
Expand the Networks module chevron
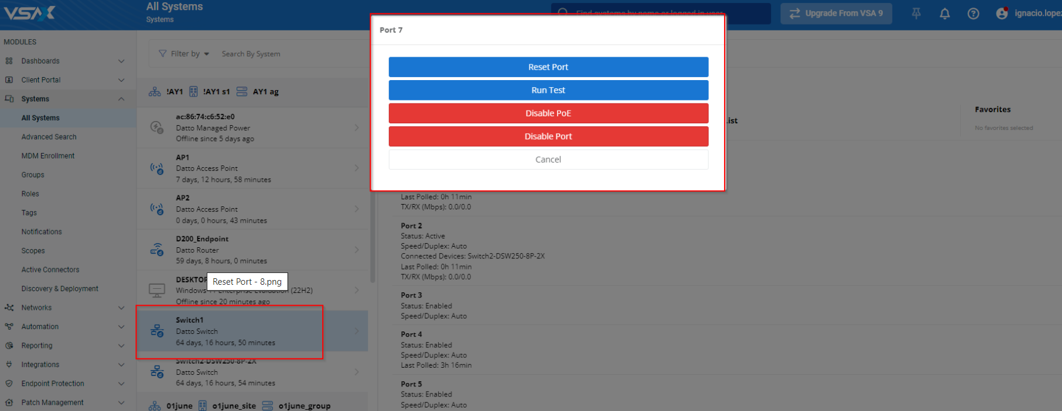pyautogui.click(x=121, y=308)
